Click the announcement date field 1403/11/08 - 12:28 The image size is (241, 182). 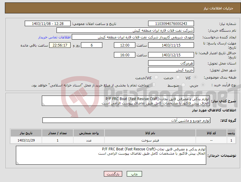48,24
